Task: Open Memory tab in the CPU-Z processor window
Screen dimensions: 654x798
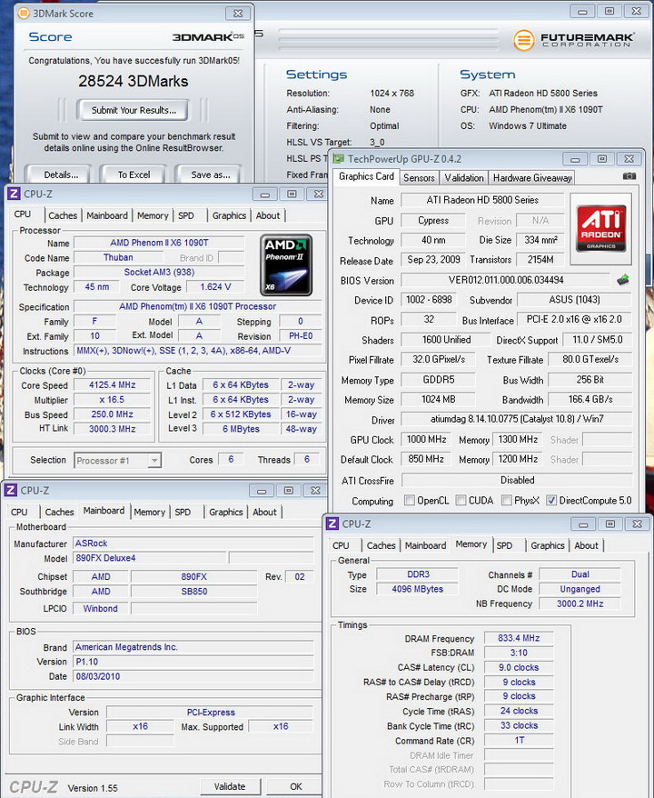Action: [x=153, y=215]
